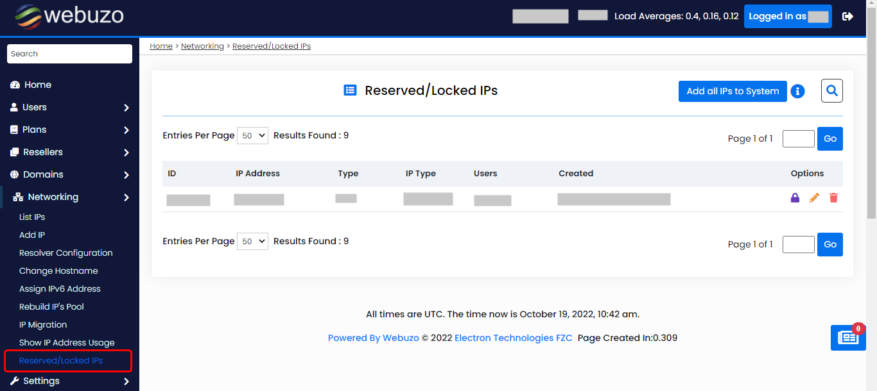877x391 pixels.
Task: Click the top page number input field
Action: (798, 138)
